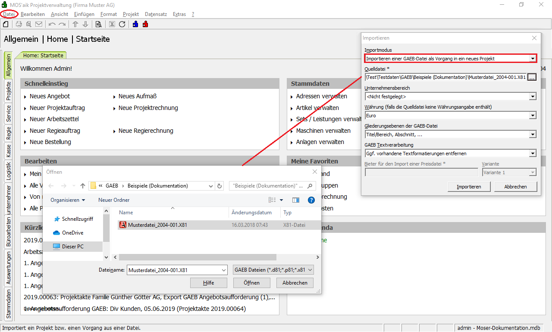Image resolution: width=552 pixels, height=332 pixels.
Task: Click the new document toolbar icon
Action: pyautogui.click(x=6, y=24)
